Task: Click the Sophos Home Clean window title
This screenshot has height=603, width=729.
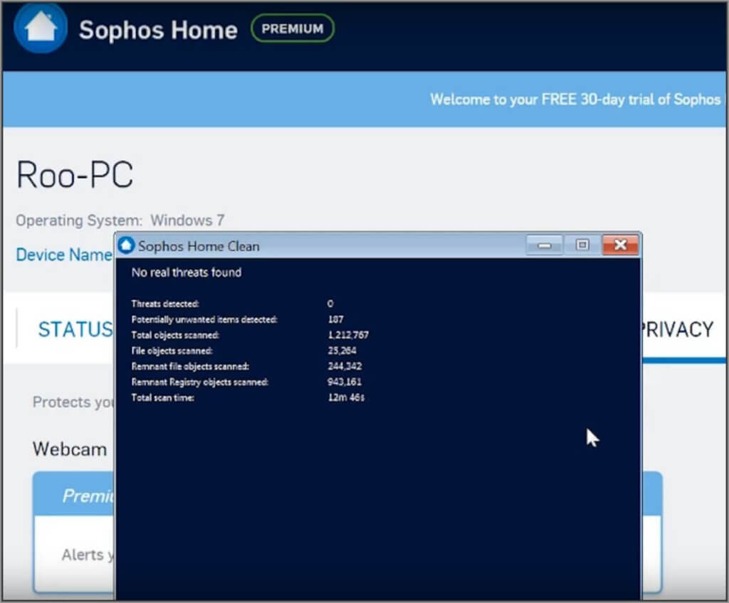Action: (199, 246)
